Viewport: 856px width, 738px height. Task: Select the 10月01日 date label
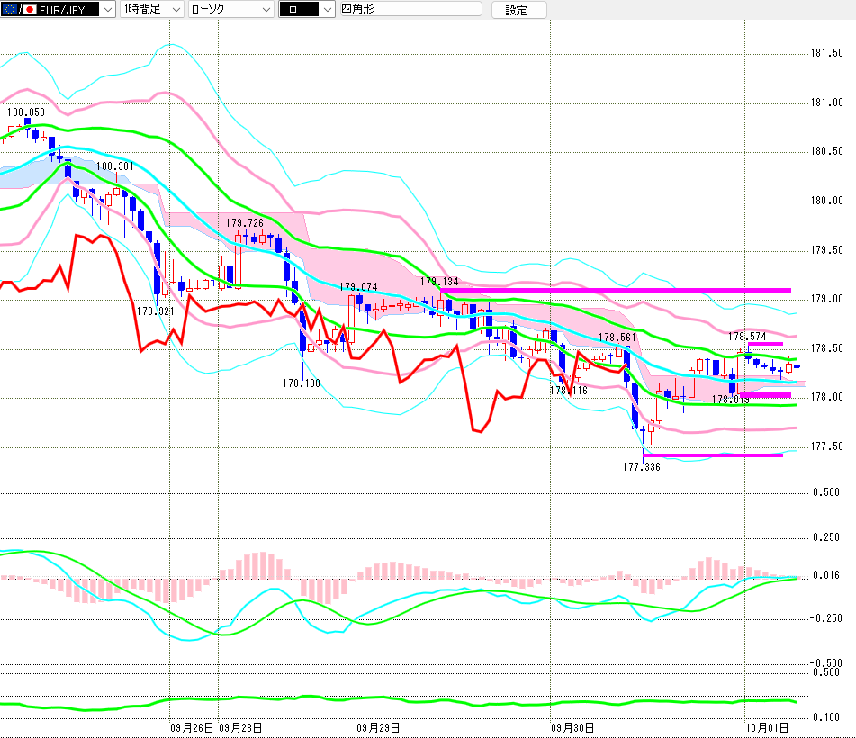767,727
